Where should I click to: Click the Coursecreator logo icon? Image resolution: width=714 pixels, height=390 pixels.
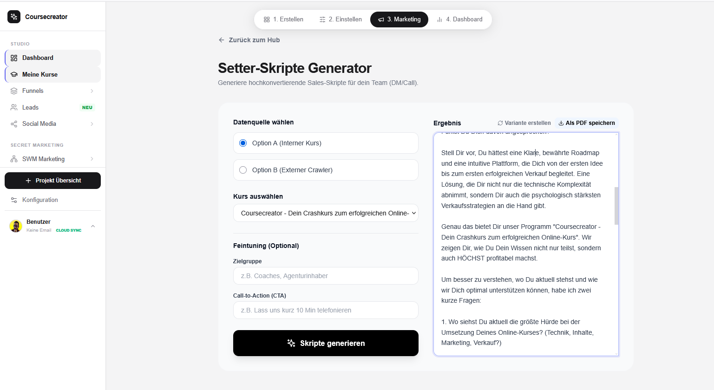click(14, 17)
